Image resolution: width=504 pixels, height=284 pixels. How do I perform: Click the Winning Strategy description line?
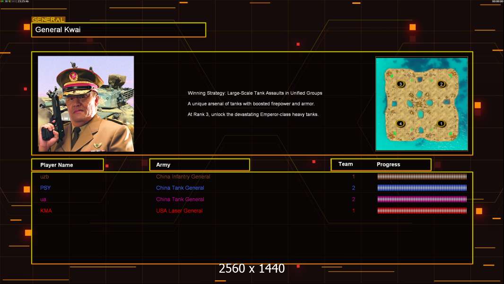pos(255,93)
